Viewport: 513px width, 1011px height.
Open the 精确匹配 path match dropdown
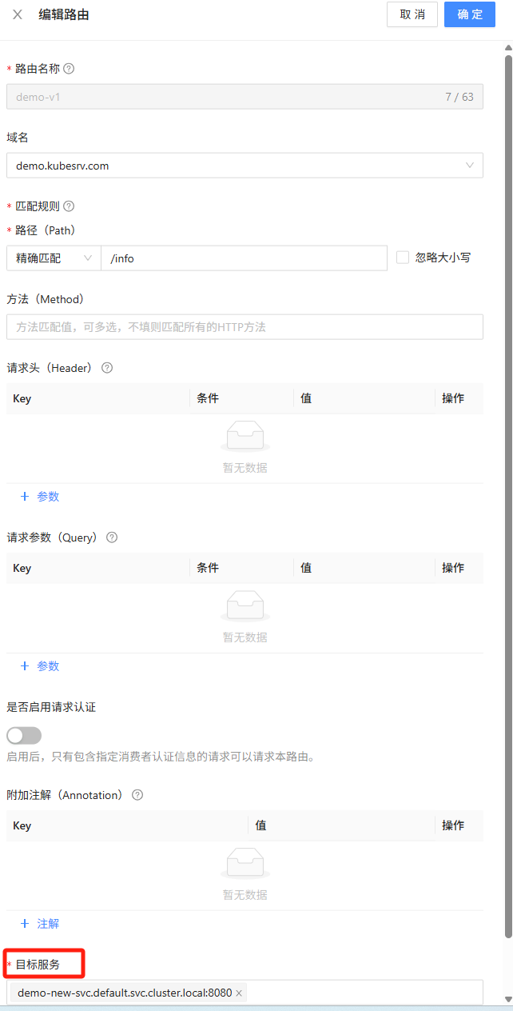pyautogui.click(x=54, y=258)
